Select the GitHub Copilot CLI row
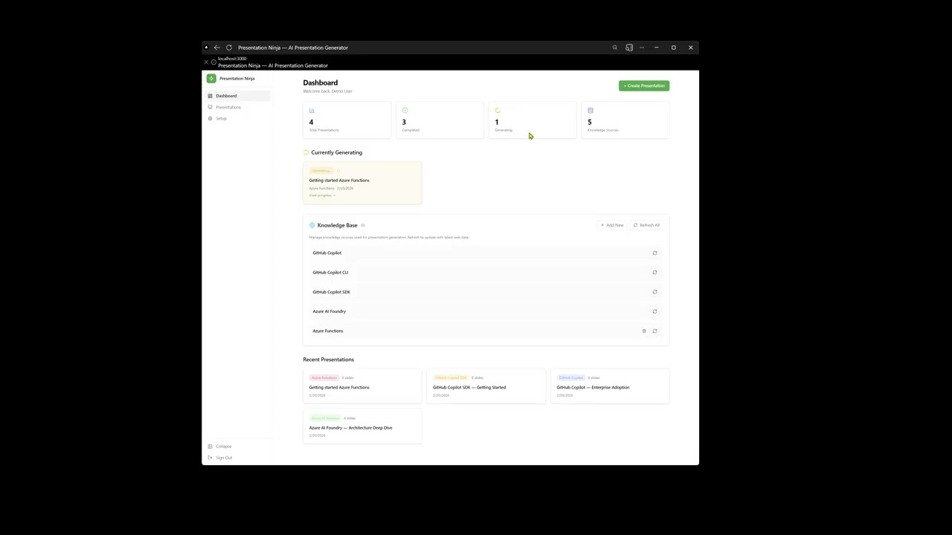 tap(486, 273)
